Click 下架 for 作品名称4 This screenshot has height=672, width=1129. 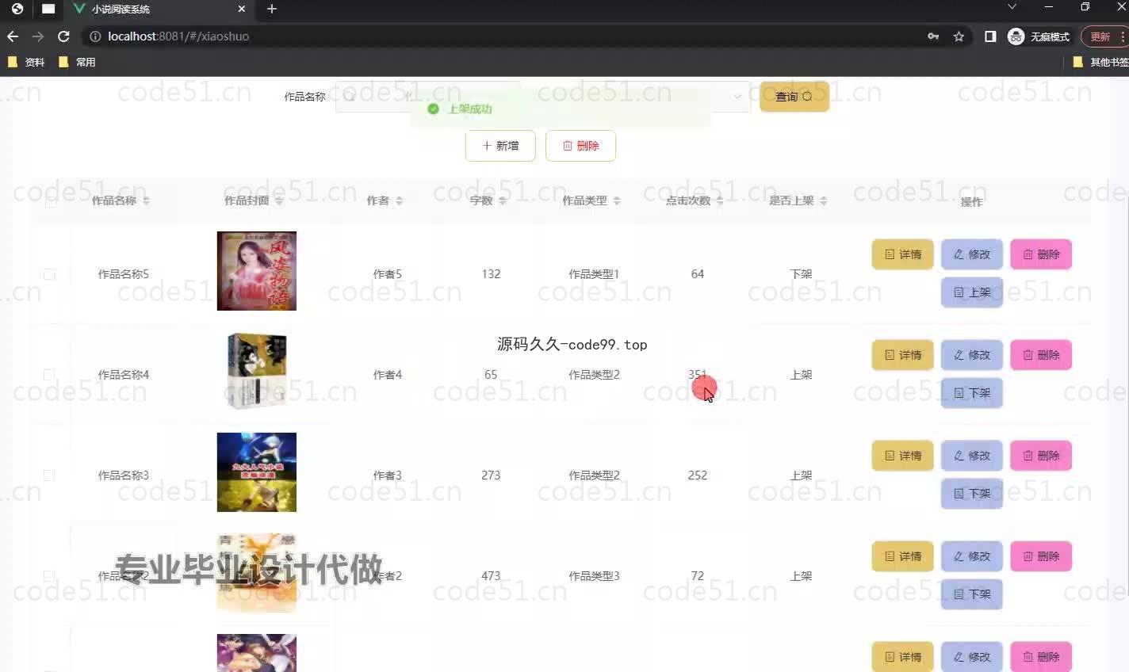coord(972,393)
